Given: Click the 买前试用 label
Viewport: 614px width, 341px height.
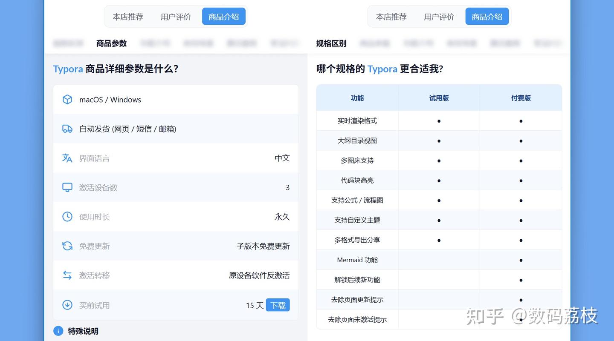Looking at the screenshot, I should (95, 305).
